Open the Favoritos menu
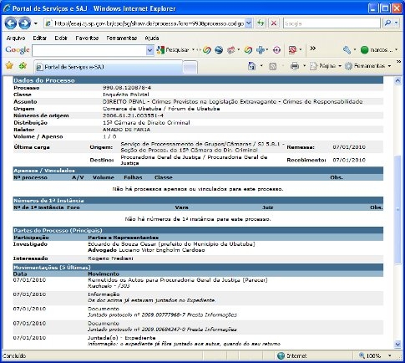 click(x=87, y=38)
